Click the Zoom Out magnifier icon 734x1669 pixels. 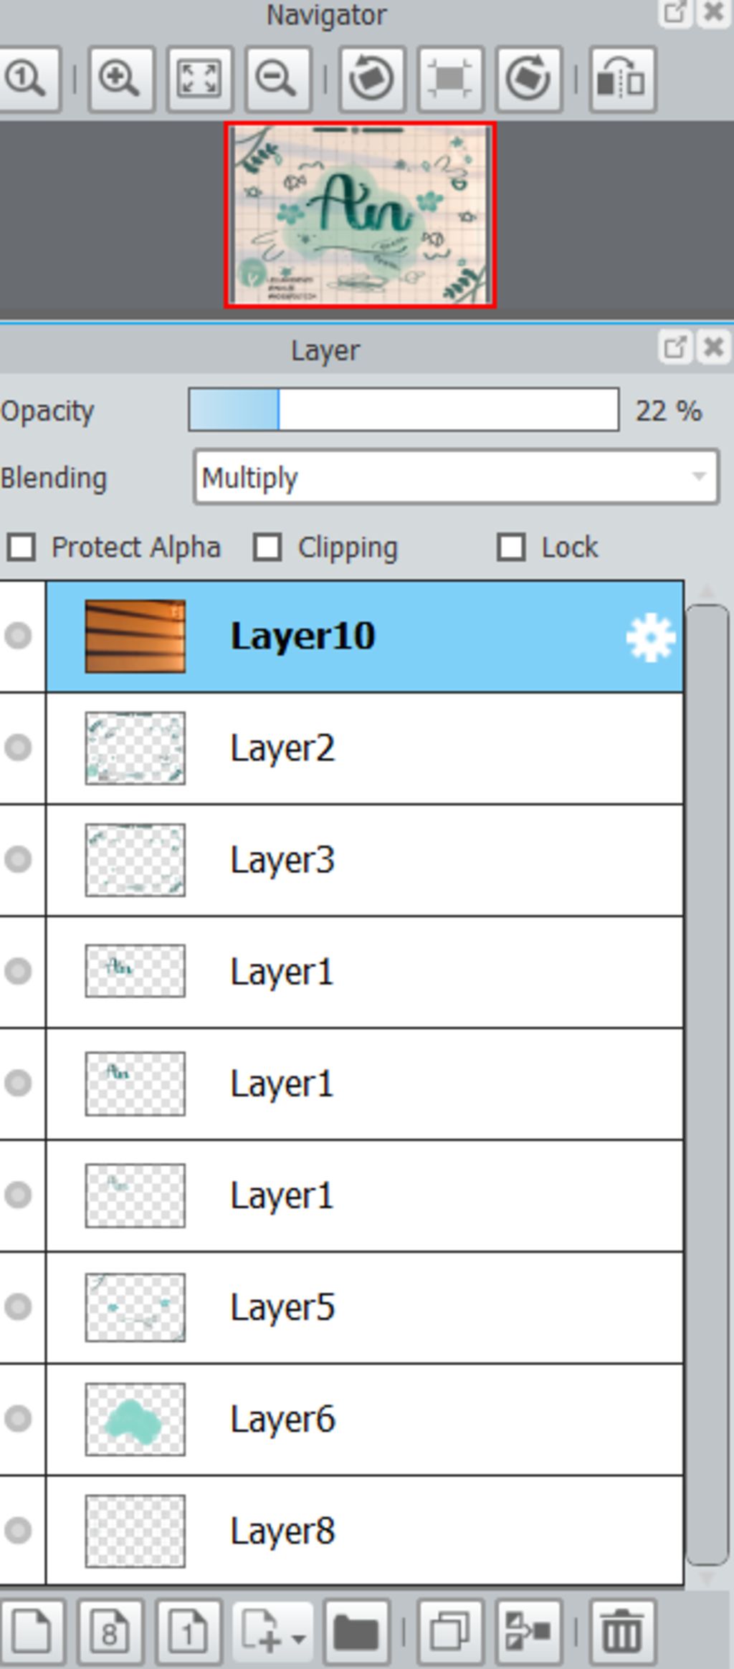pyautogui.click(x=278, y=79)
